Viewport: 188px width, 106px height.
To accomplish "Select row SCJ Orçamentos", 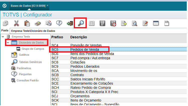I will (x=119, y=96).
